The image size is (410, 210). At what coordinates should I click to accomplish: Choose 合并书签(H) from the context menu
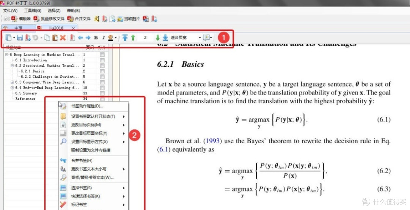pos(82,161)
